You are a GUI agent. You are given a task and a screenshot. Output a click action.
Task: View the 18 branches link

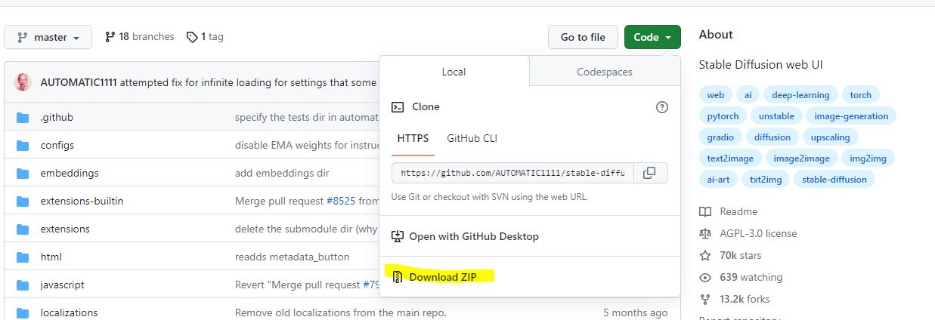point(139,36)
